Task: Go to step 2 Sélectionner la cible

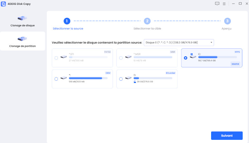Action: (x=147, y=21)
